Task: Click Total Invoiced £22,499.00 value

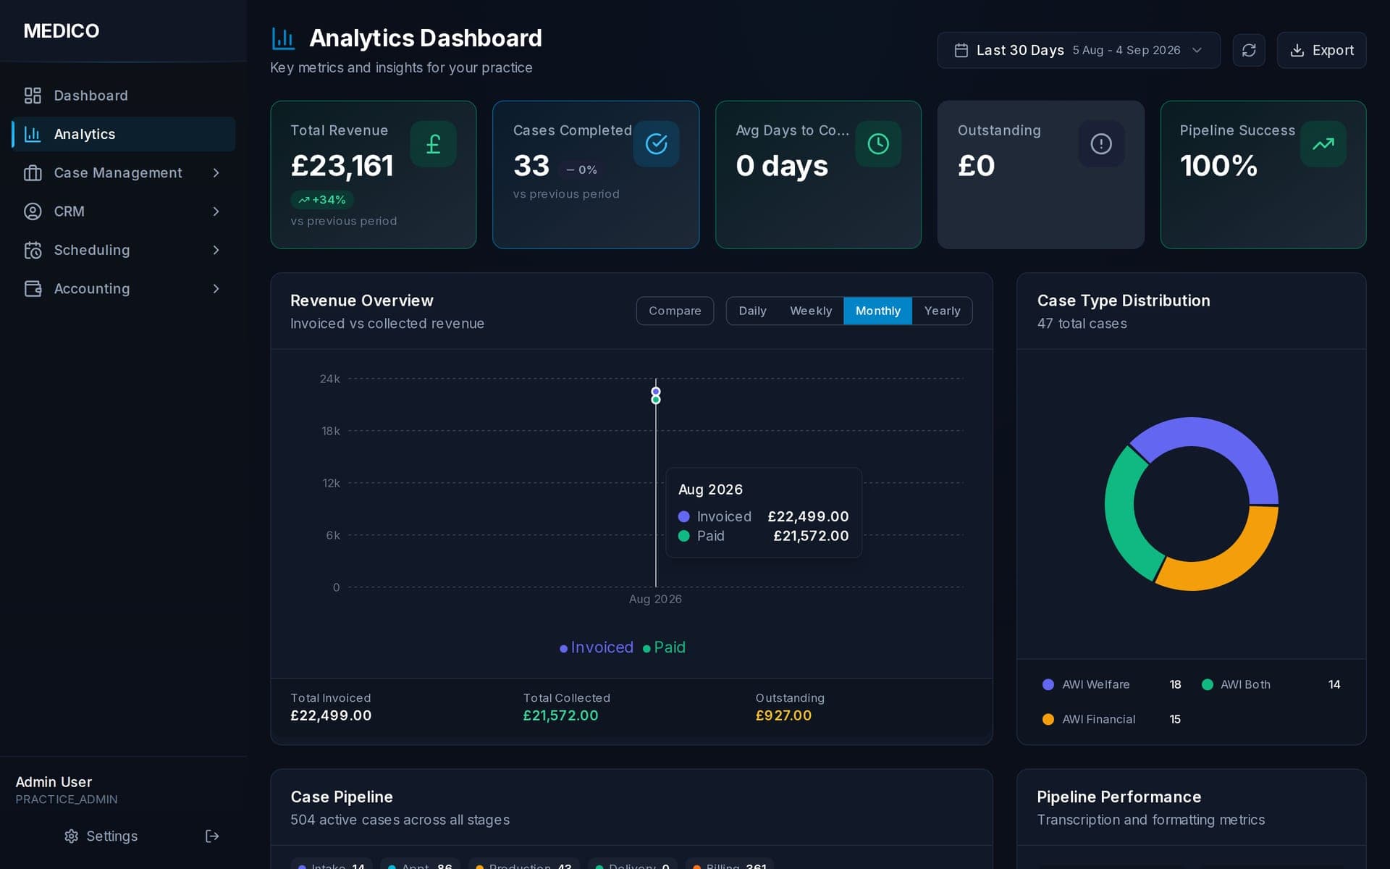Action: click(x=331, y=715)
